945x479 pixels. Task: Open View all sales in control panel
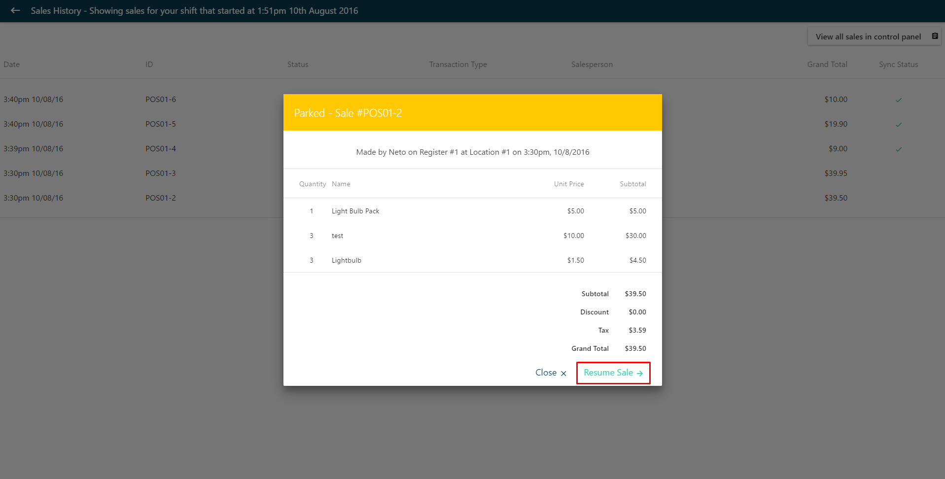point(874,36)
